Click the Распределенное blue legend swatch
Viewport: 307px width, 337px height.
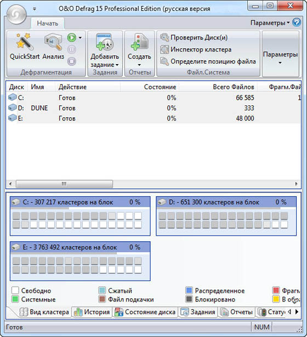[189, 290]
